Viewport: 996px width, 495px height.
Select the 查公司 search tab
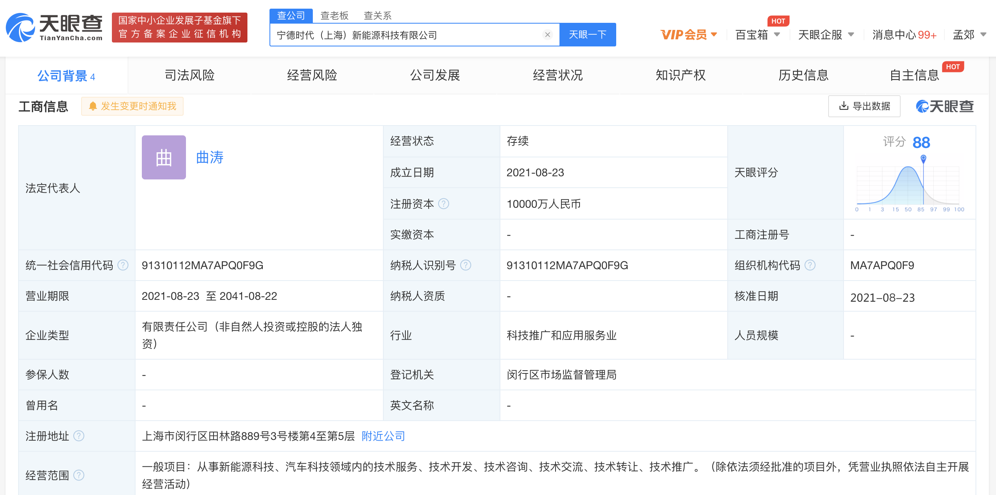point(291,15)
